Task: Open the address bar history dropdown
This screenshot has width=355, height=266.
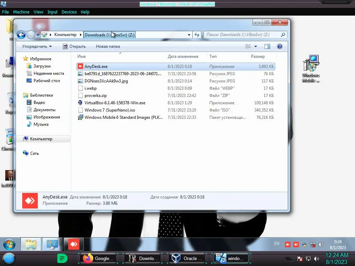Action: pyautogui.click(x=189, y=35)
